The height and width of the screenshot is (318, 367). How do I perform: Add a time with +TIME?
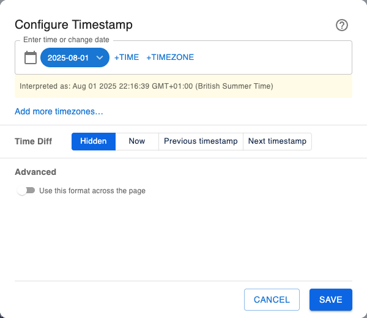[127, 57]
